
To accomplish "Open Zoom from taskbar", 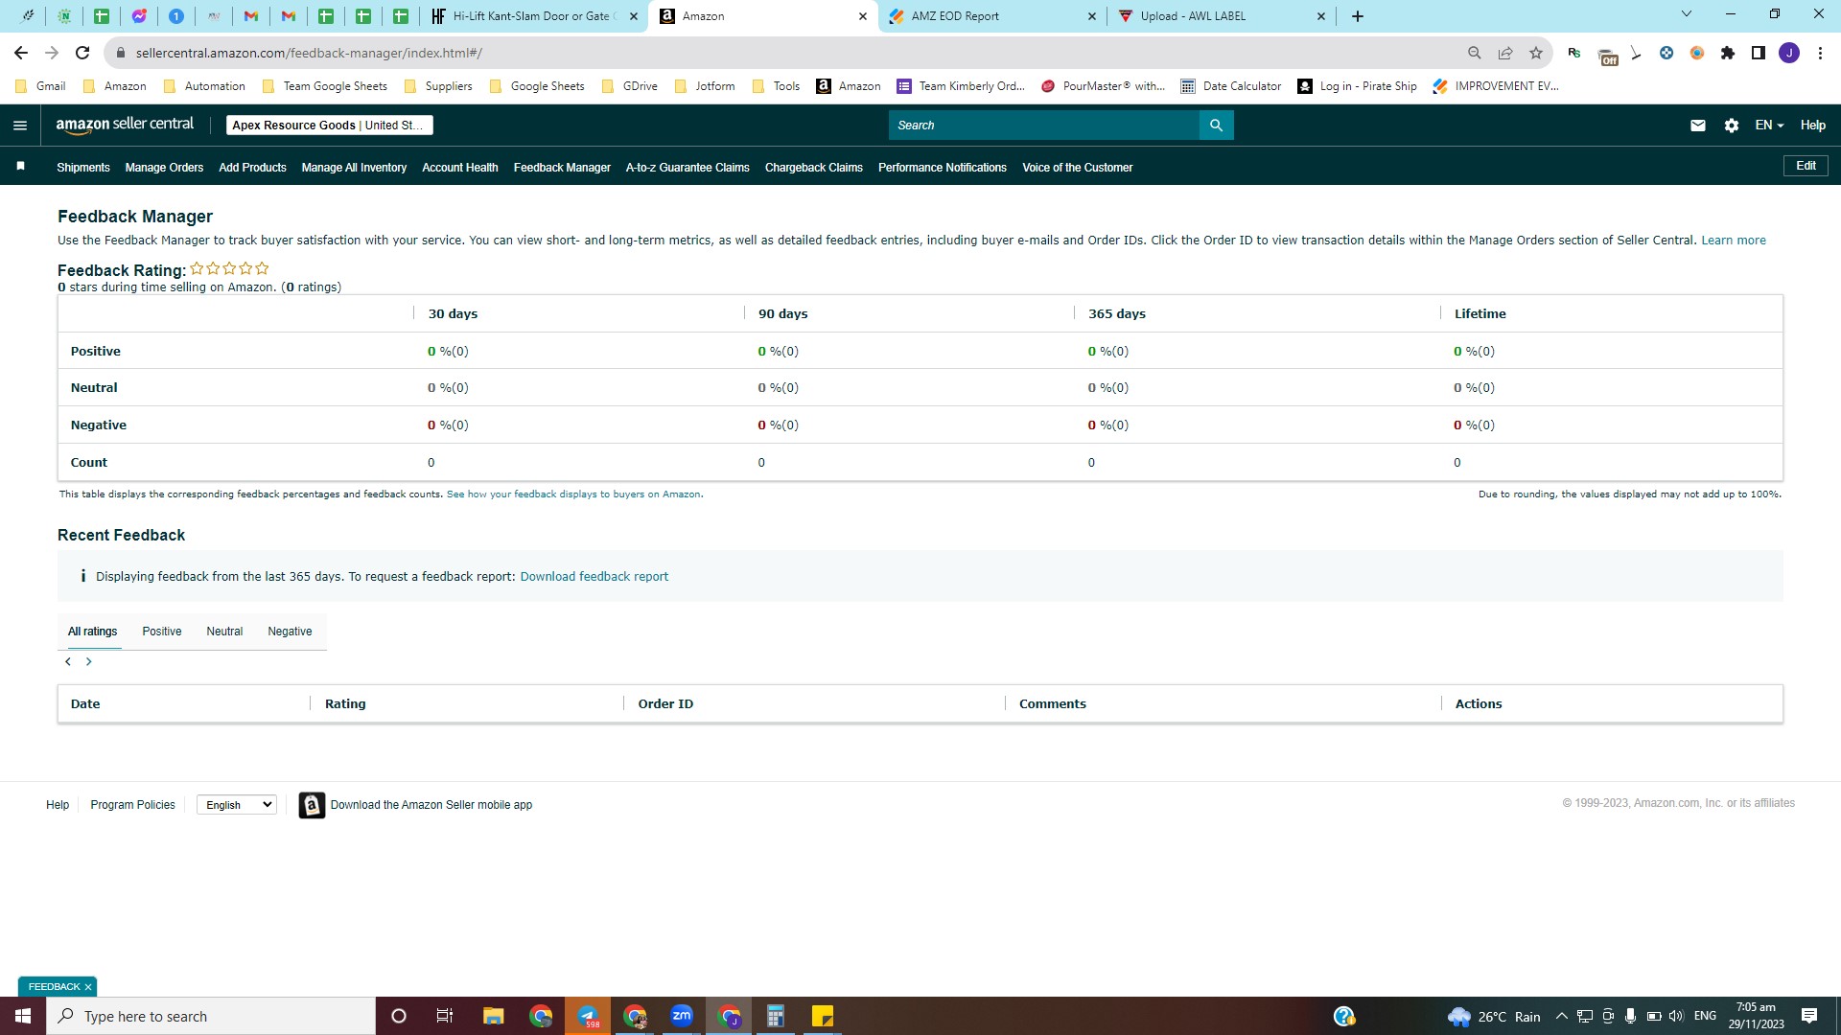I will tap(682, 1016).
